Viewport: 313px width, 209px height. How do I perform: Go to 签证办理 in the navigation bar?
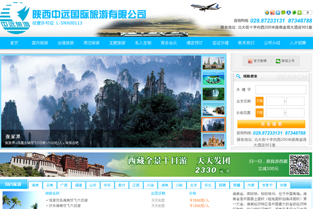tap(220, 43)
